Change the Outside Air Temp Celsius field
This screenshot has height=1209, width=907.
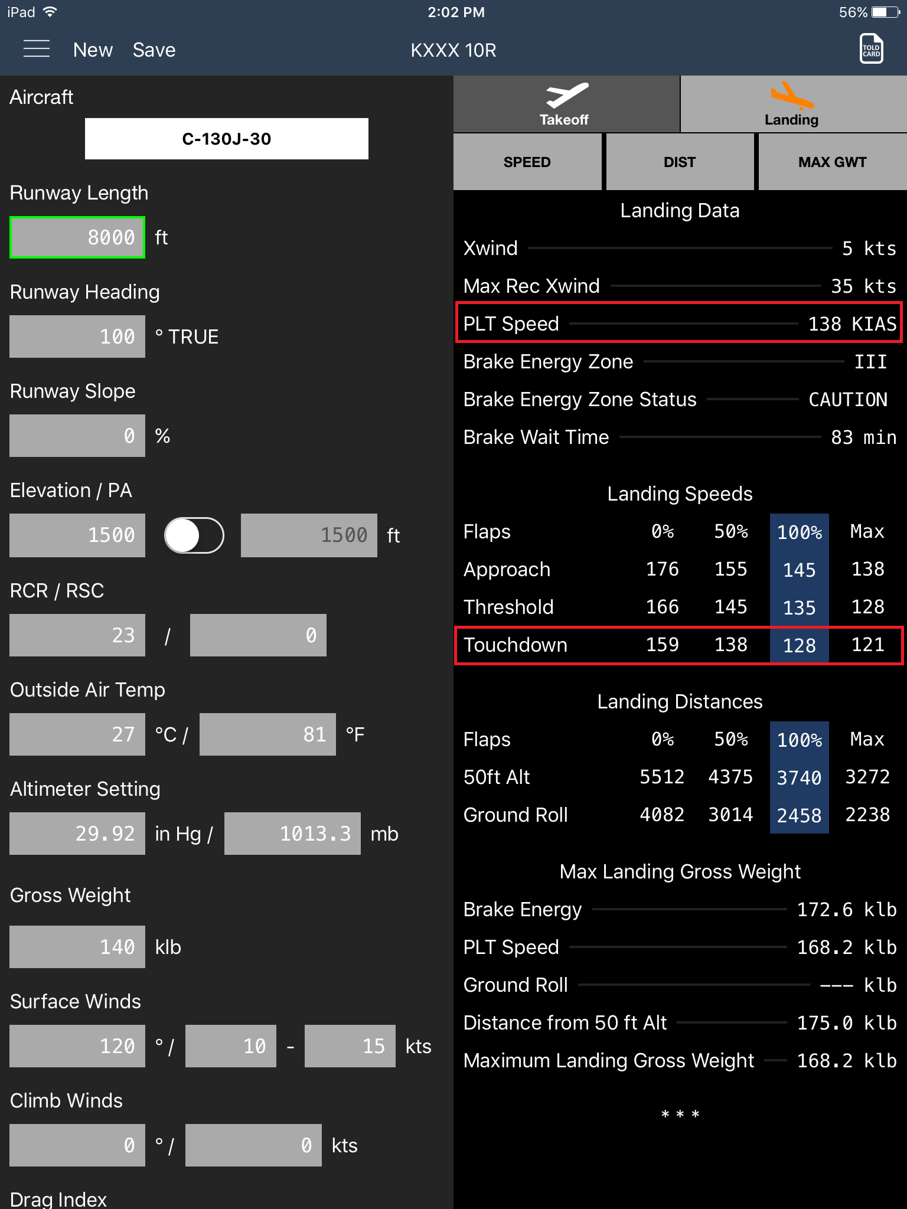(77, 734)
